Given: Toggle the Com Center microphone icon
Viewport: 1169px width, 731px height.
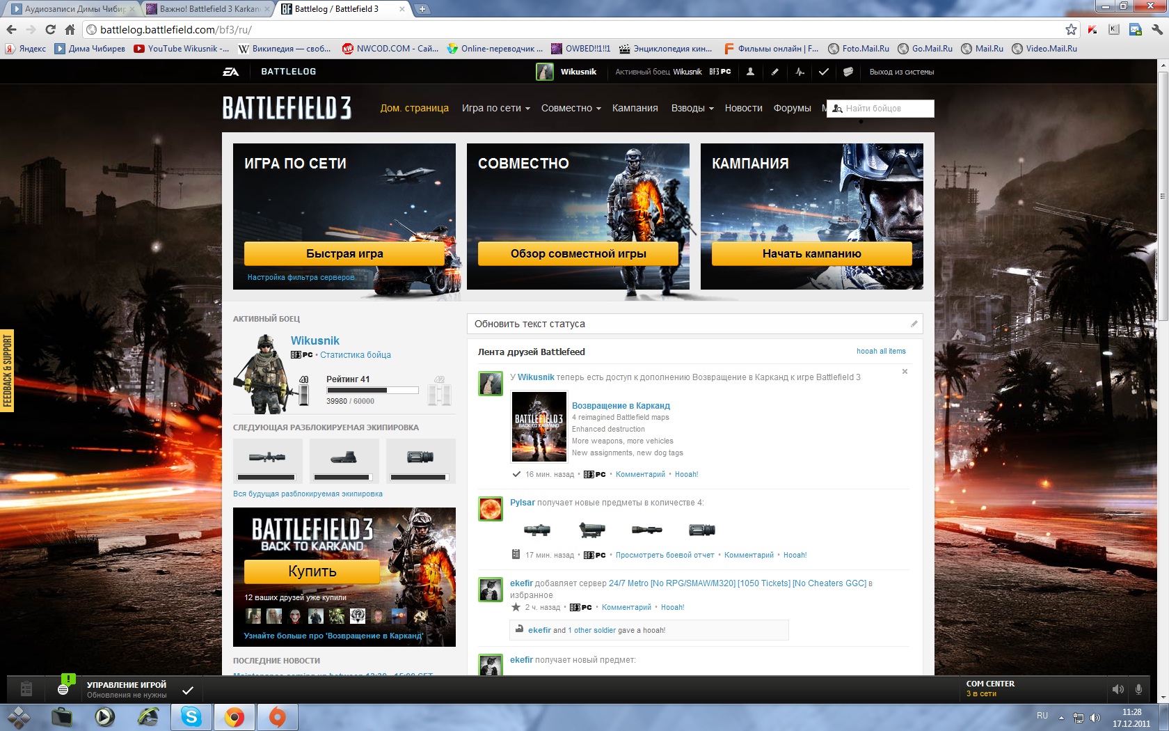Looking at the screenshot, I should click(1138, 689).
